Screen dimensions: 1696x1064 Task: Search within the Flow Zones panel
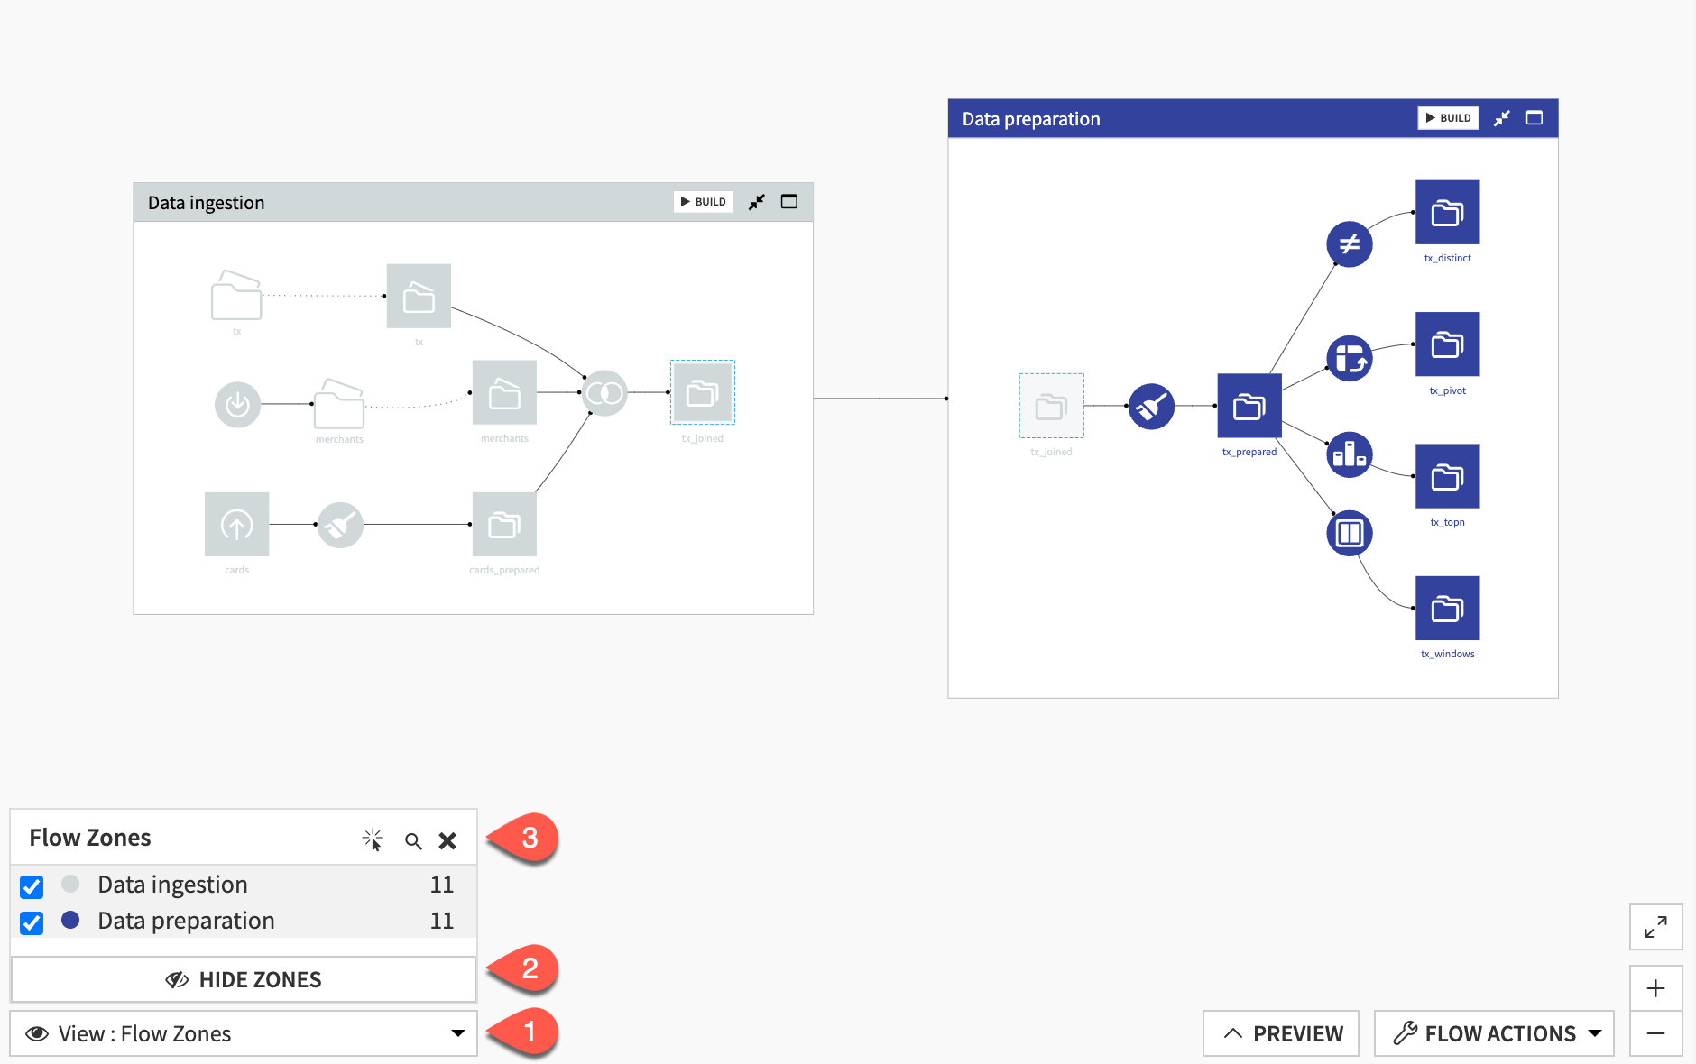(413, 841)
